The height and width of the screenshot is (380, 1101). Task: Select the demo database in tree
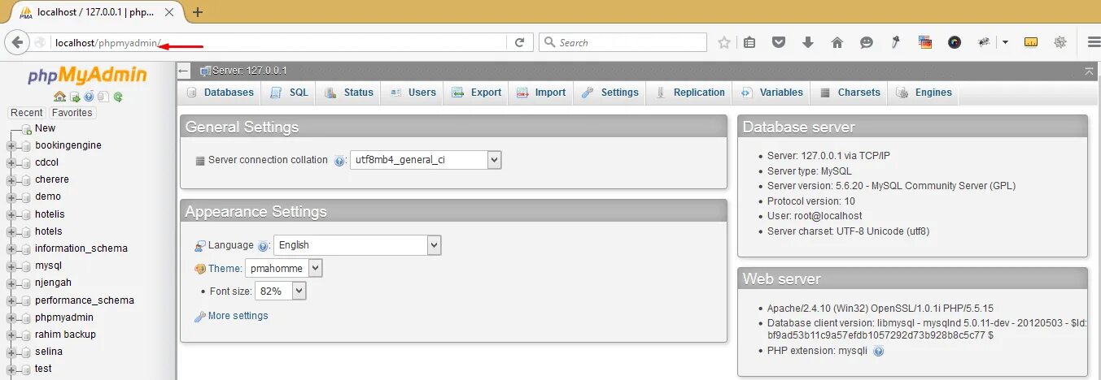[x=48, y=196]
